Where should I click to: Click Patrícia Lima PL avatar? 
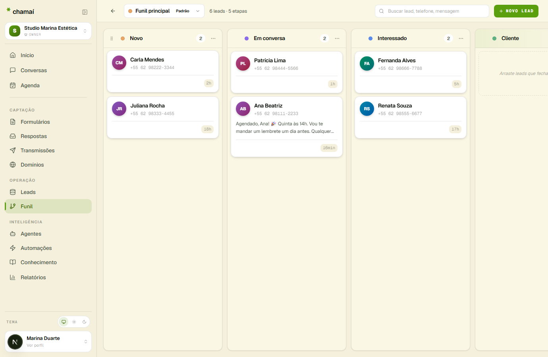pos(243,63)
